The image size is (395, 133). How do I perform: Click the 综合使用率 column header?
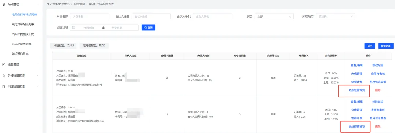(331, 56)
